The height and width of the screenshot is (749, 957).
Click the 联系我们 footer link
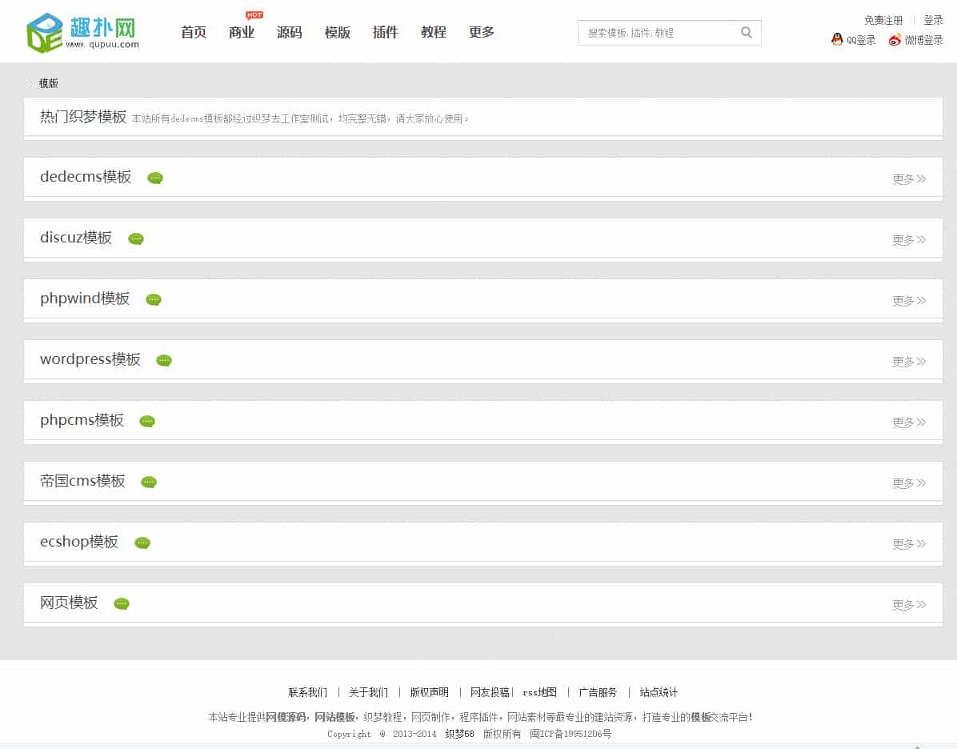click(307, 692)
